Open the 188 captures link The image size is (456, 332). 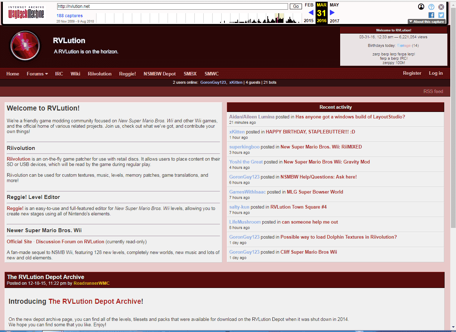[70, 16]
